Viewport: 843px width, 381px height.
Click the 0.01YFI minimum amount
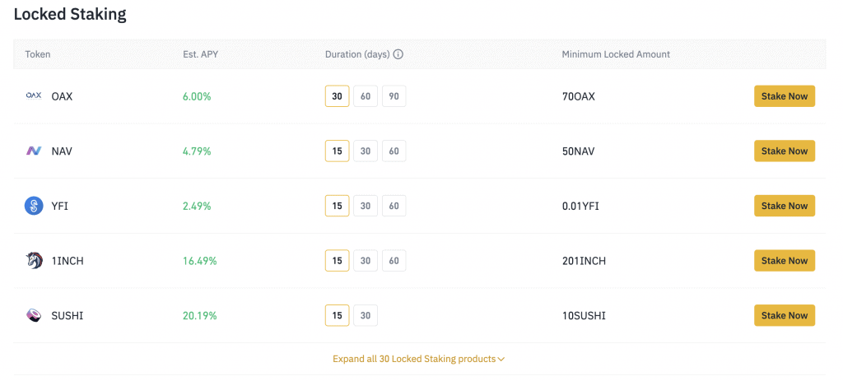tap(580, 207)
